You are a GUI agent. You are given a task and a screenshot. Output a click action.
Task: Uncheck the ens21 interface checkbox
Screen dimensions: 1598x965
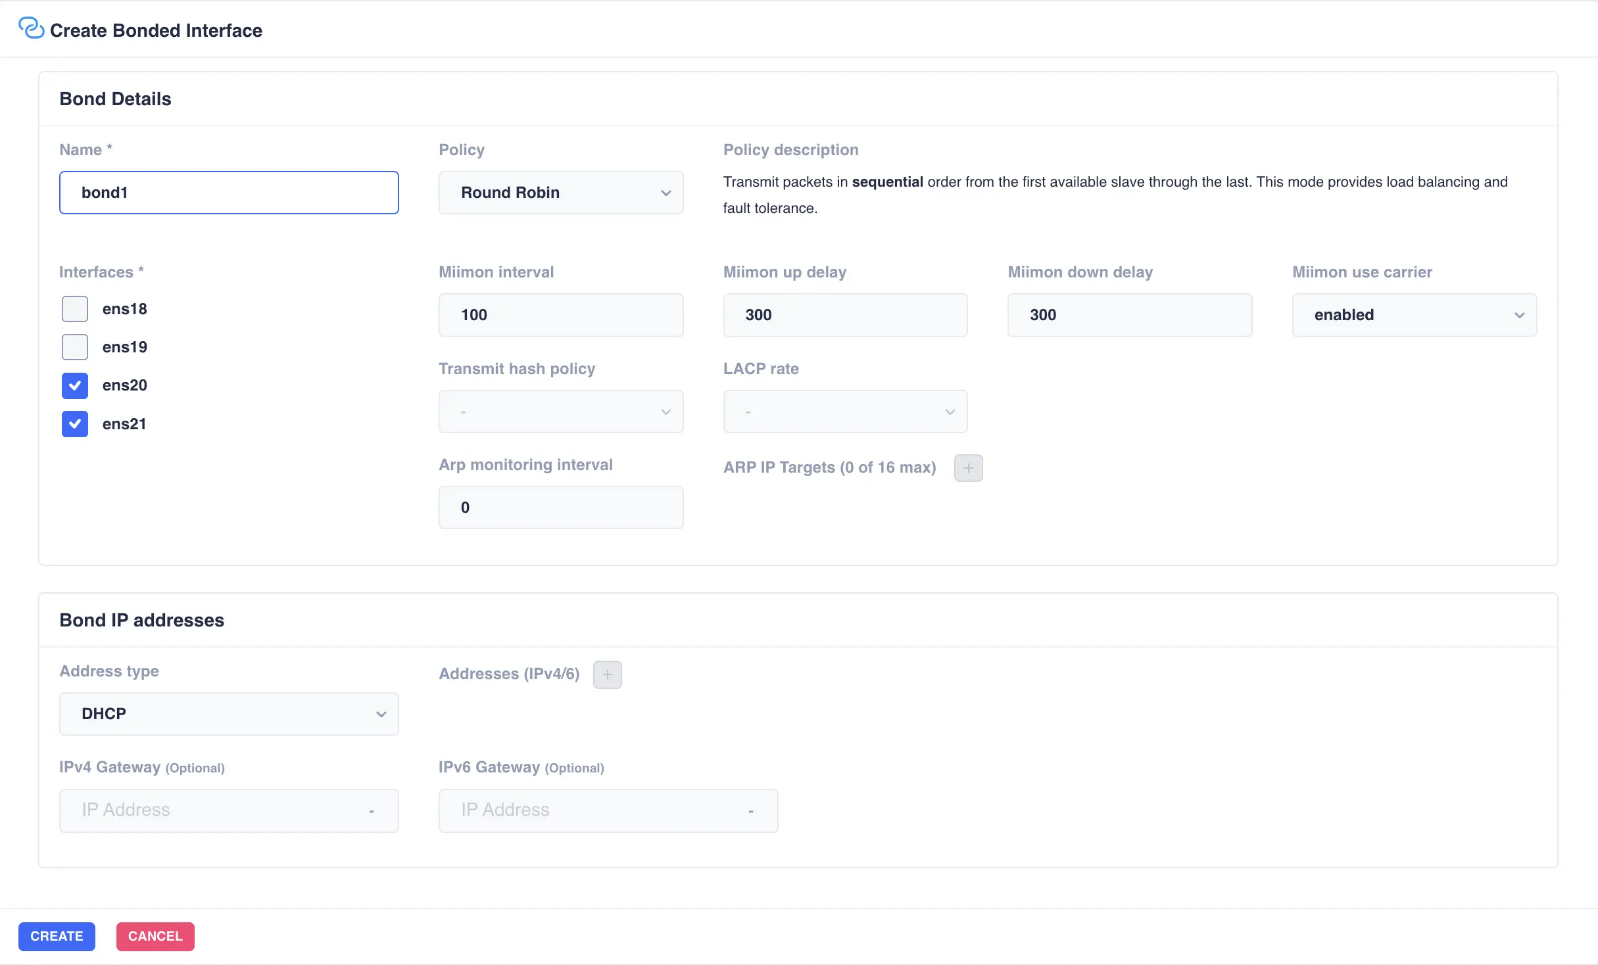tap(75, 424)
